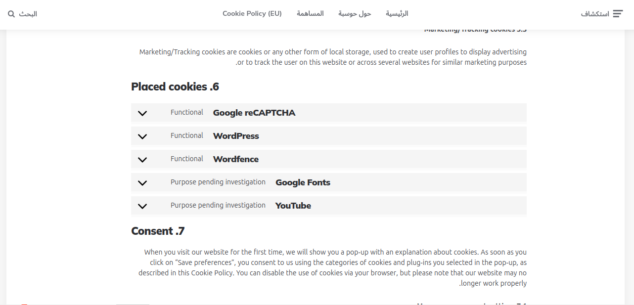Expand the WordPress cookie chevron

click(x=142, y=136)
